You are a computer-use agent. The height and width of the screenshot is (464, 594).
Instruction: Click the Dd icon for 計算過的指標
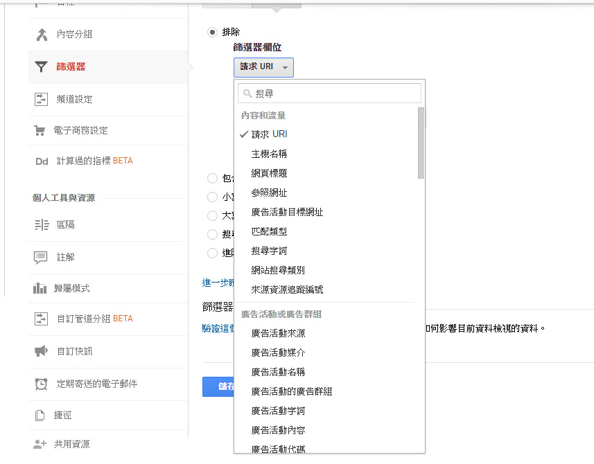tap(42, 161)
